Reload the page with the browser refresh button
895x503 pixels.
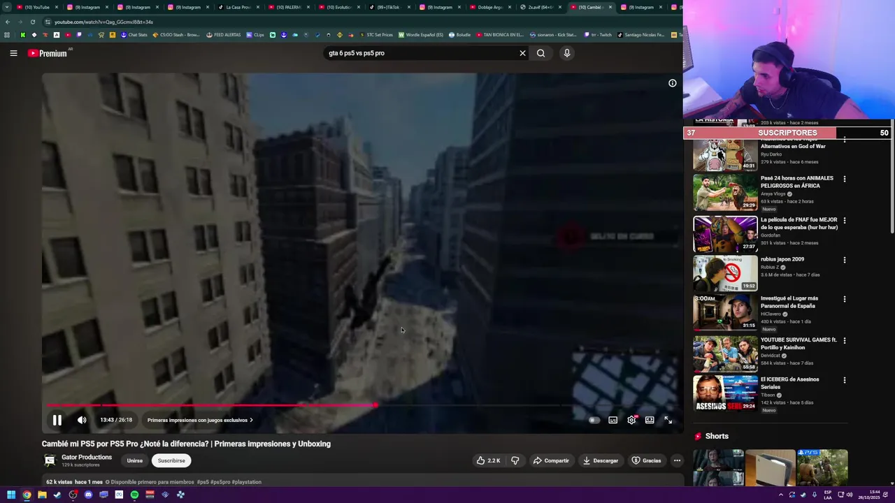32,22
